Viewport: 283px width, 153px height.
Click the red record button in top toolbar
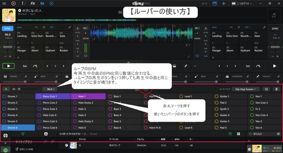(13, 4)
